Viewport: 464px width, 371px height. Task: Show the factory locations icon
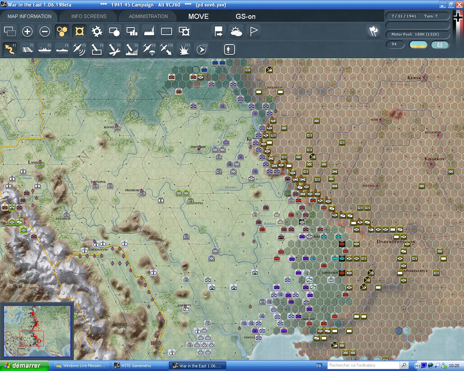tap(149, 32)
